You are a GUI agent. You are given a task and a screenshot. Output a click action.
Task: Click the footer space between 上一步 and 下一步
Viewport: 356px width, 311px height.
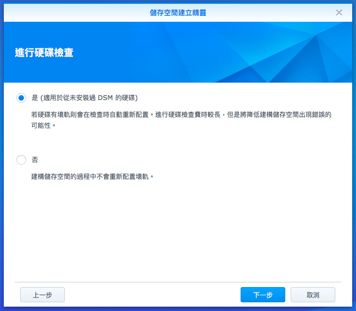pos(152,295)
